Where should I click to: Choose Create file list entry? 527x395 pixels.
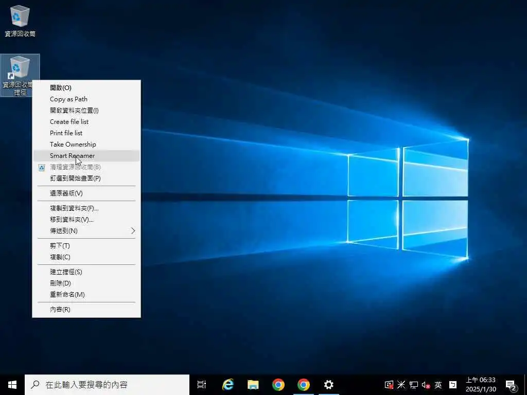coord(86,121)
